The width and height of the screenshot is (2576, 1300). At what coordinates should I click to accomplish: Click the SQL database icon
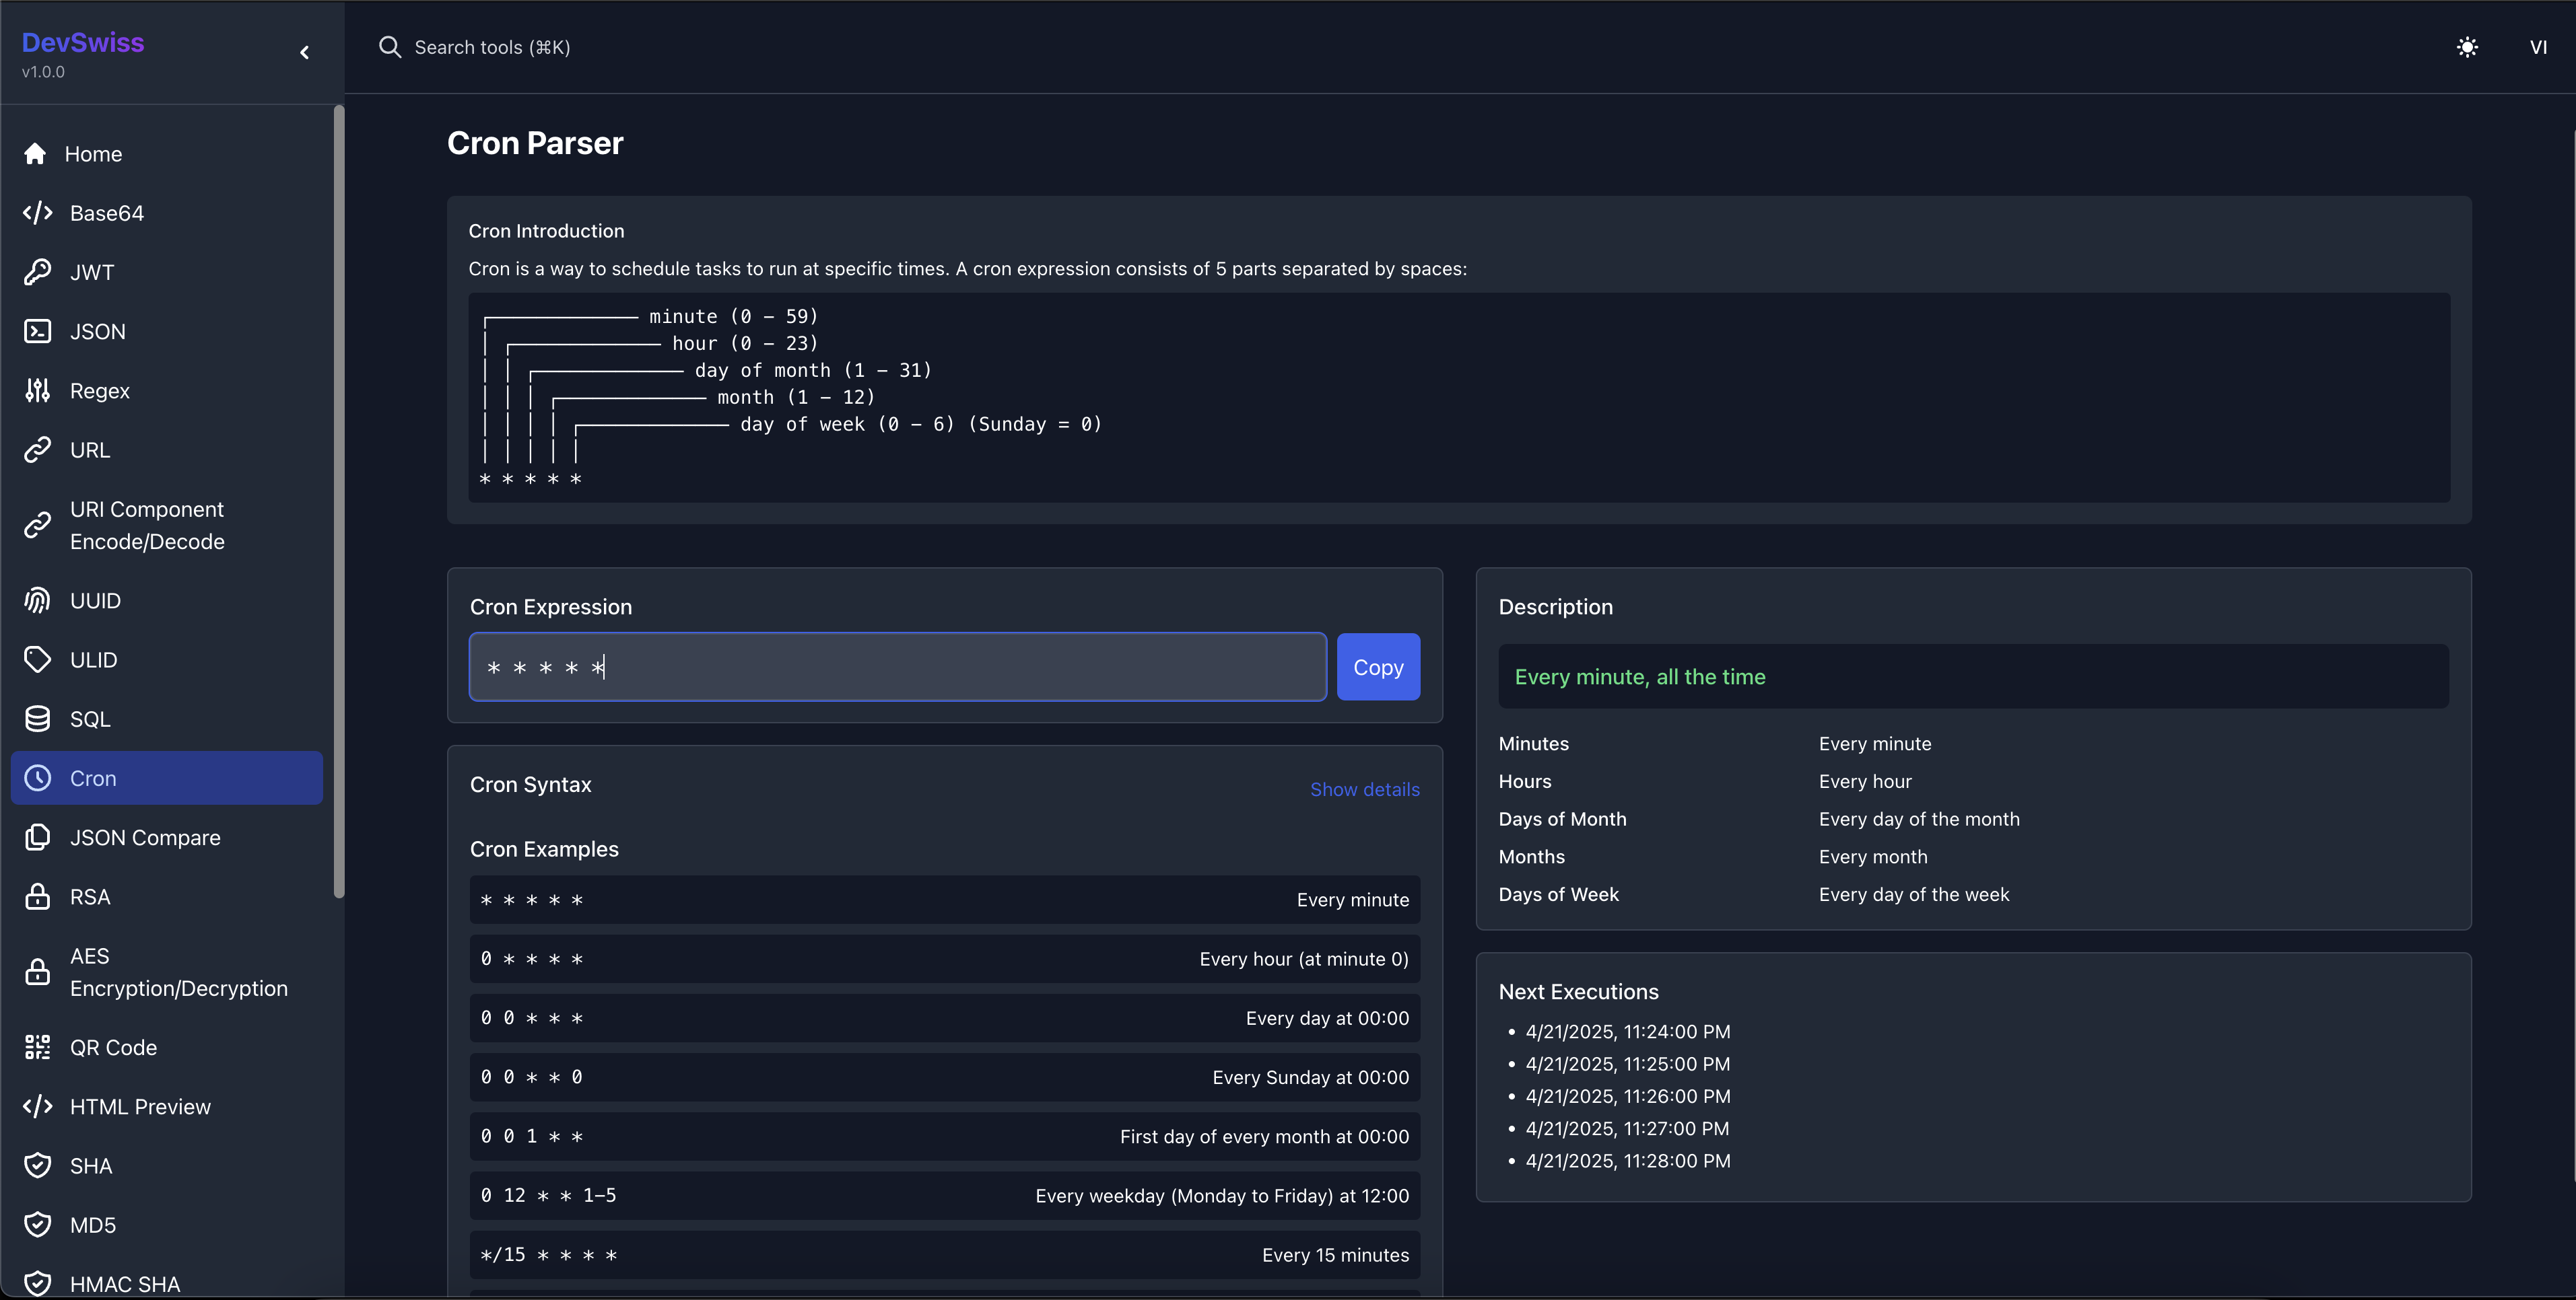[37, 719]
